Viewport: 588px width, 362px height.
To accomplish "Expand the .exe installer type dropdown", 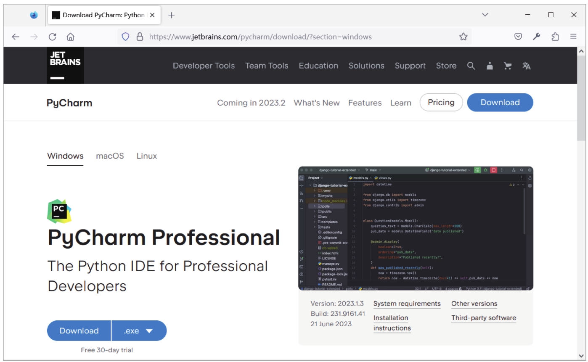I will click(x=139, y=330).
